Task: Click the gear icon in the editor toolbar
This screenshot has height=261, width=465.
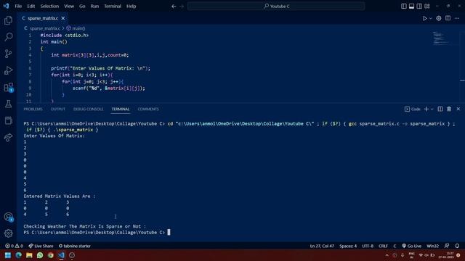Action: 439,18
